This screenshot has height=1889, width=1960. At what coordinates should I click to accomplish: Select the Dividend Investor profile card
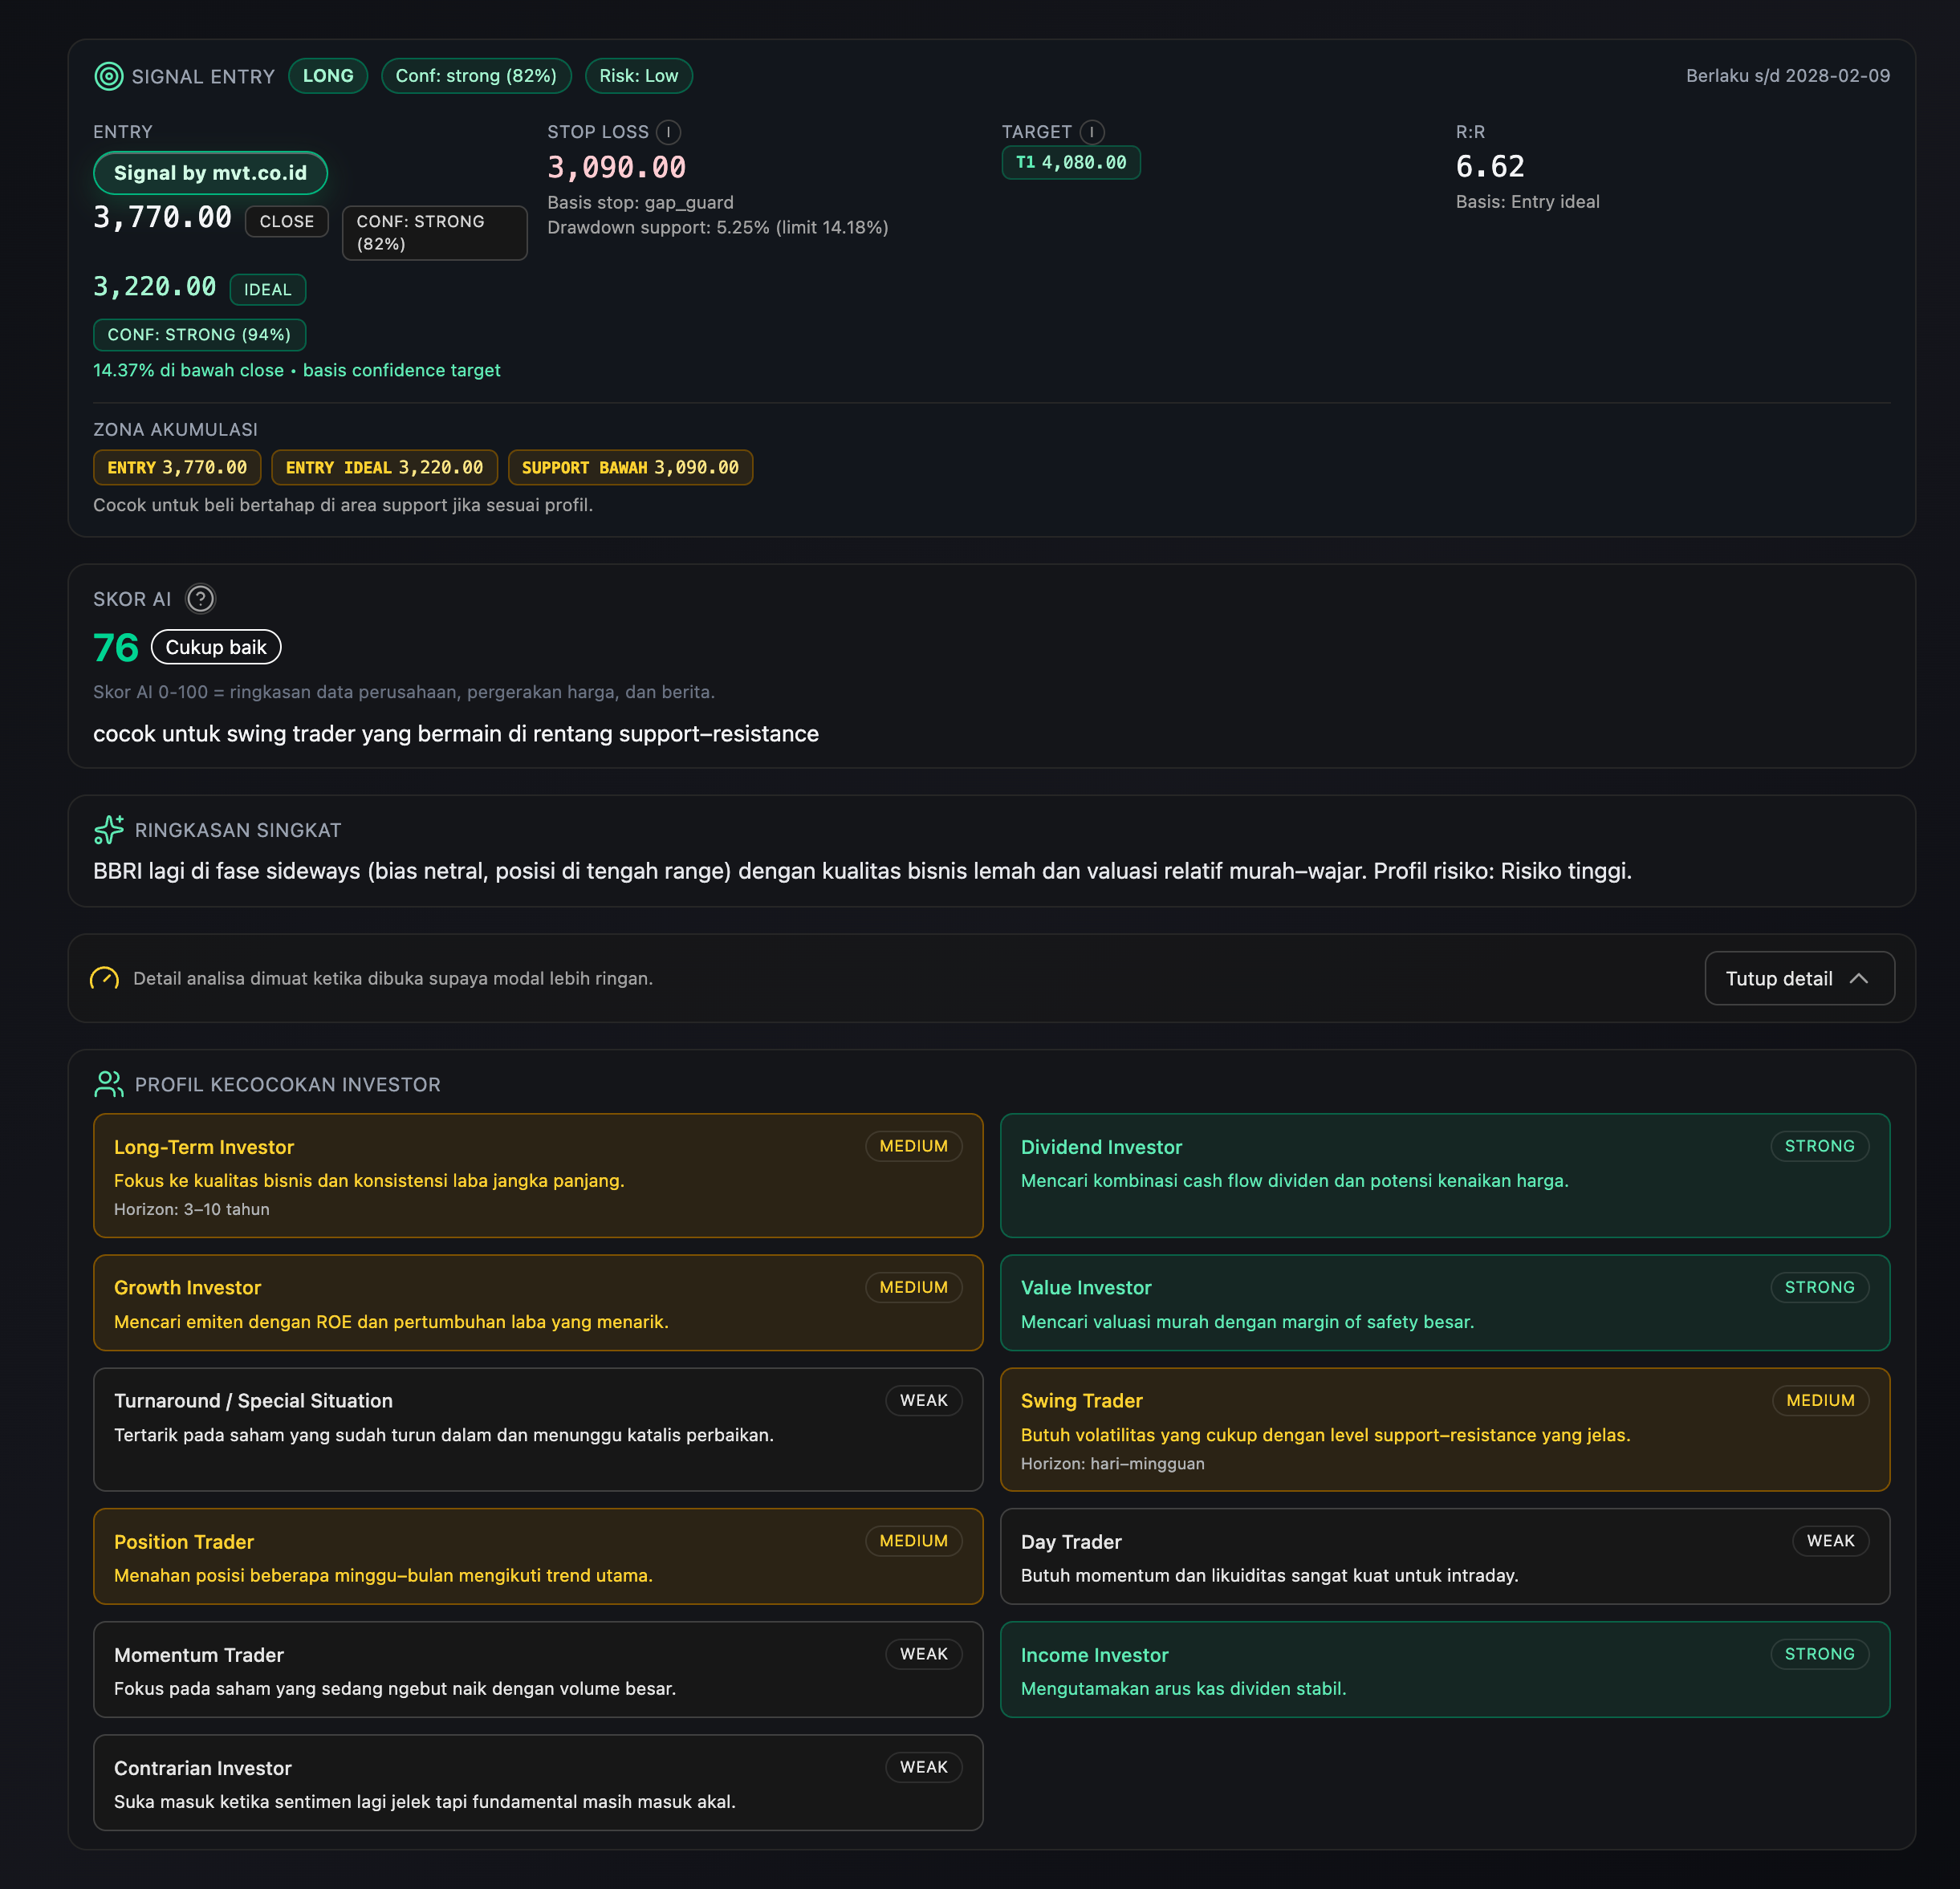(1444, 1175)
